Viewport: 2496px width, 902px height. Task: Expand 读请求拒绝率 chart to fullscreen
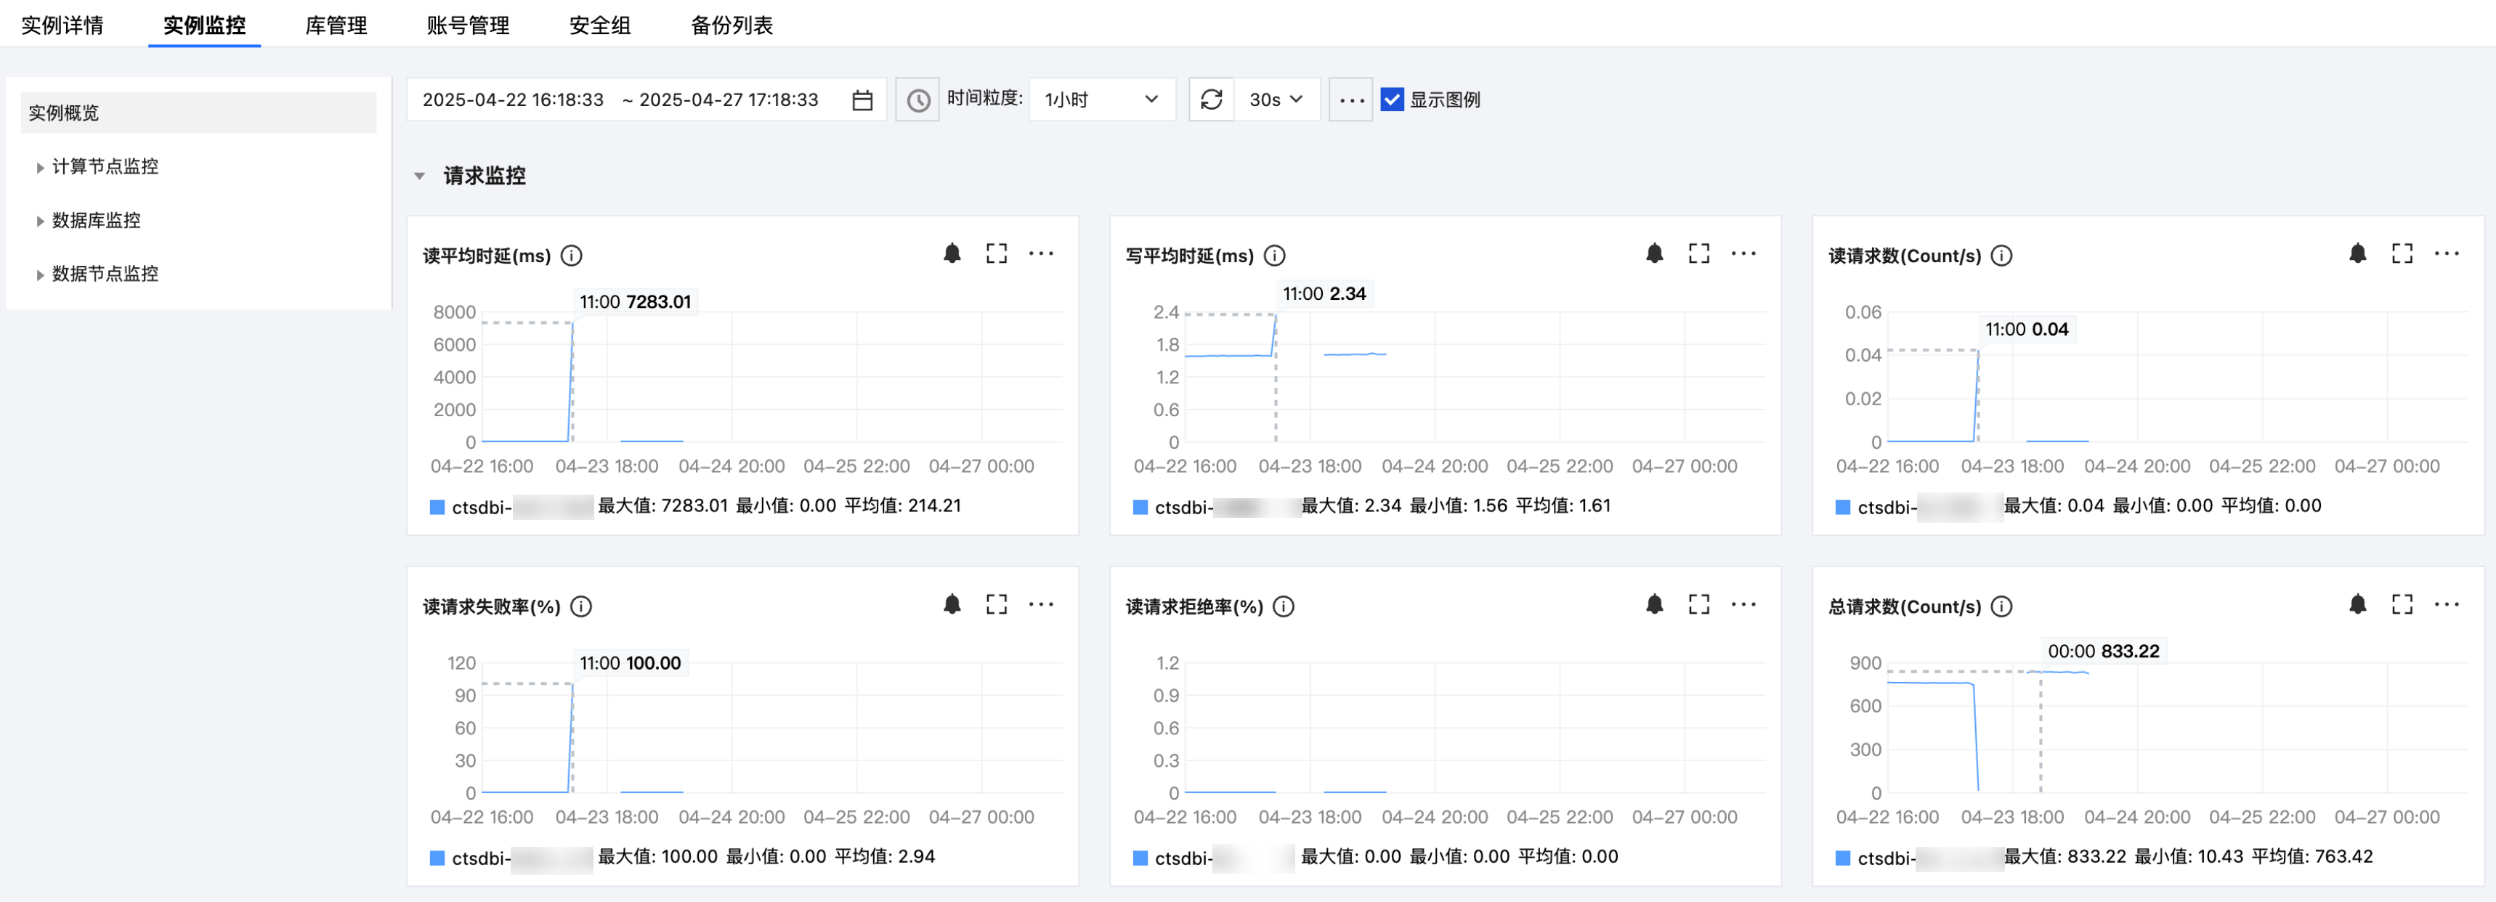(x=1698, y=604)
